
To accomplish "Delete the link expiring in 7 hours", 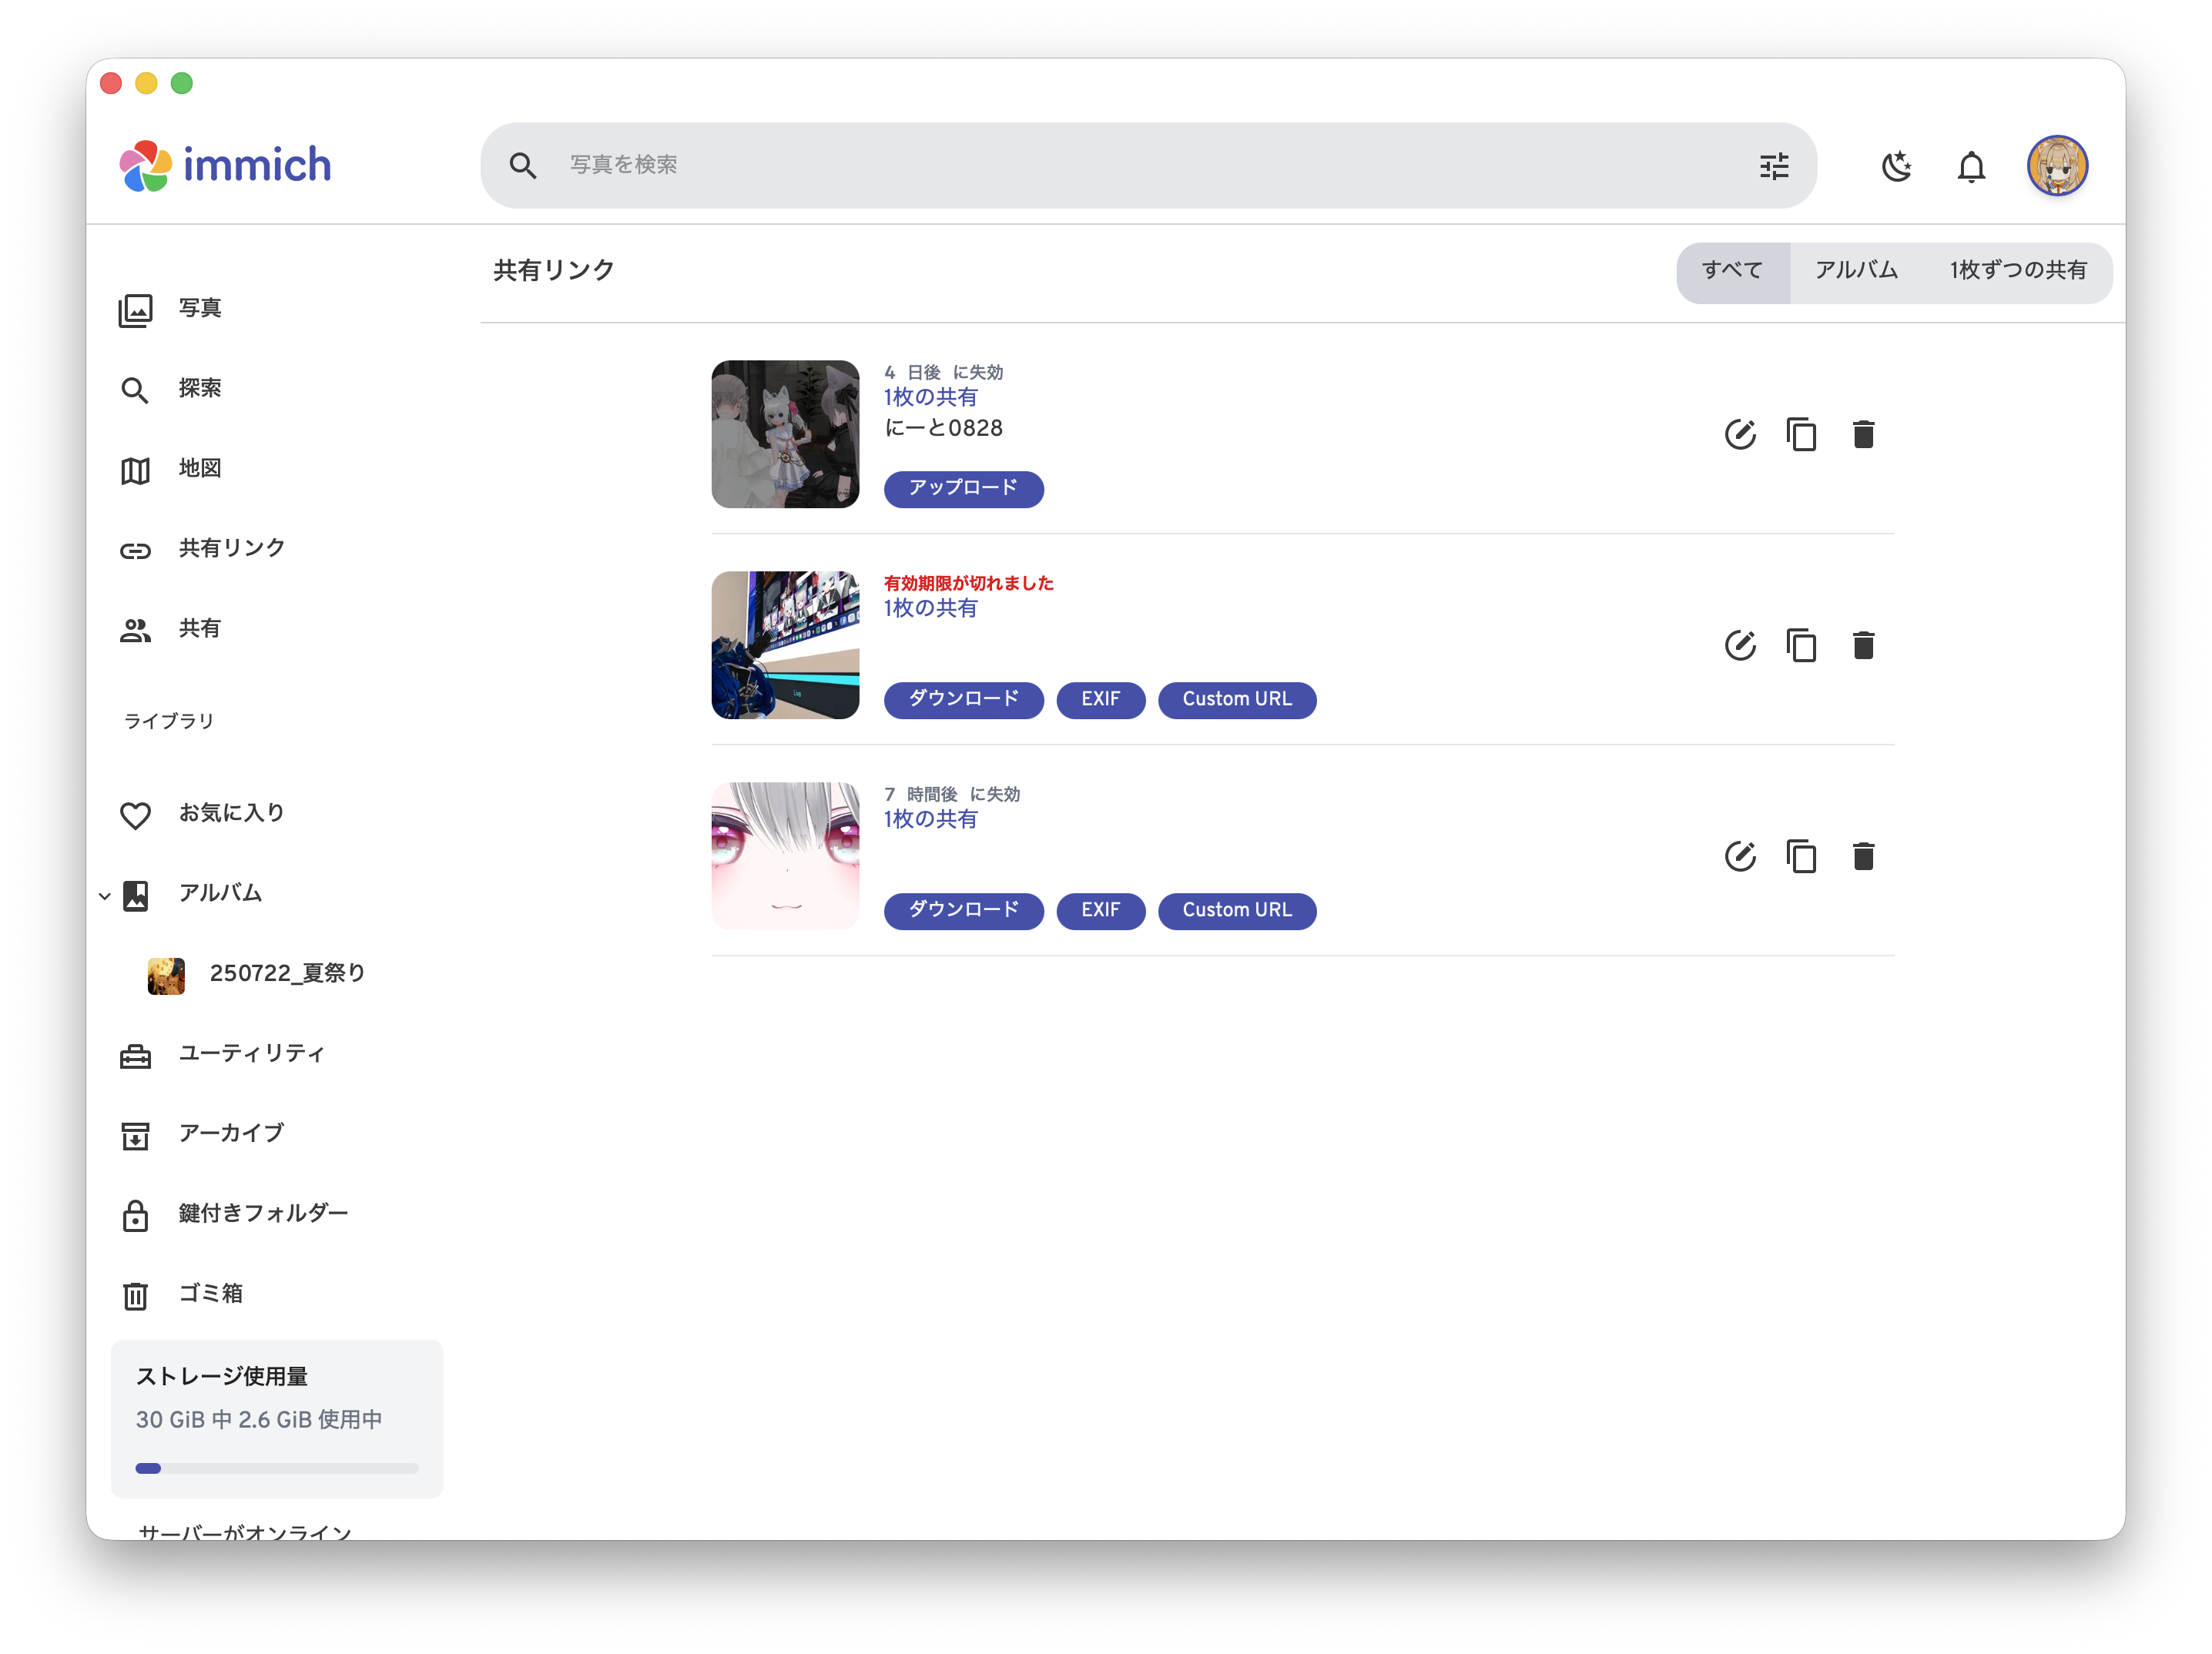I will click(1863, 856).
